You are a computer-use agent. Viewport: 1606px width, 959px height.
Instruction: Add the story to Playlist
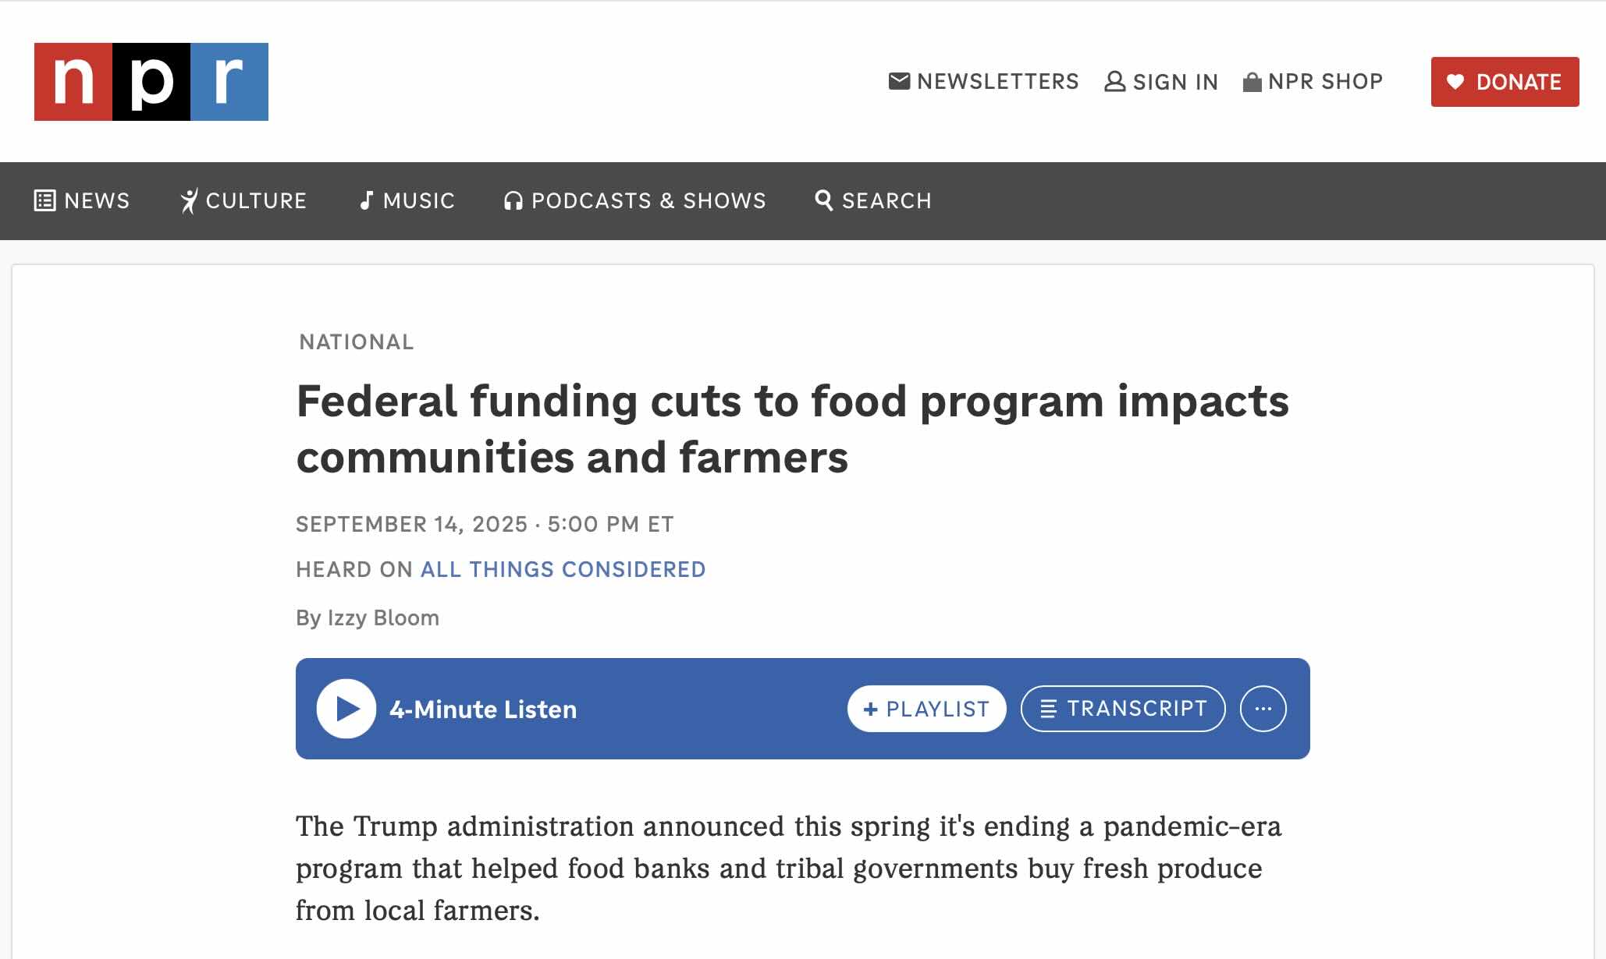click(926, 708)
